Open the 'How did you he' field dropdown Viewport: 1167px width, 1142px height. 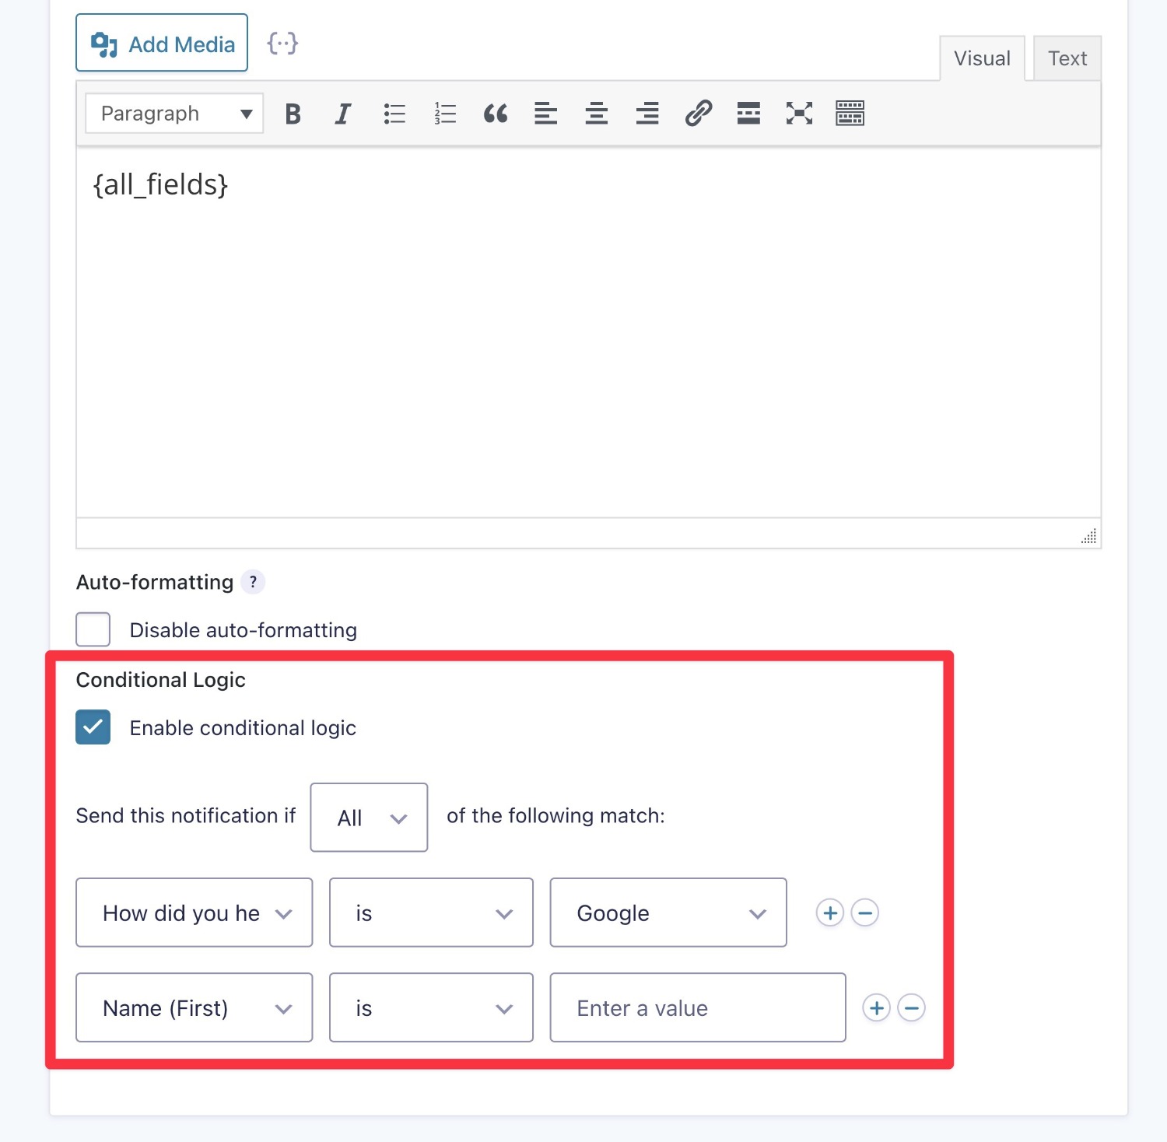(194, 913)
